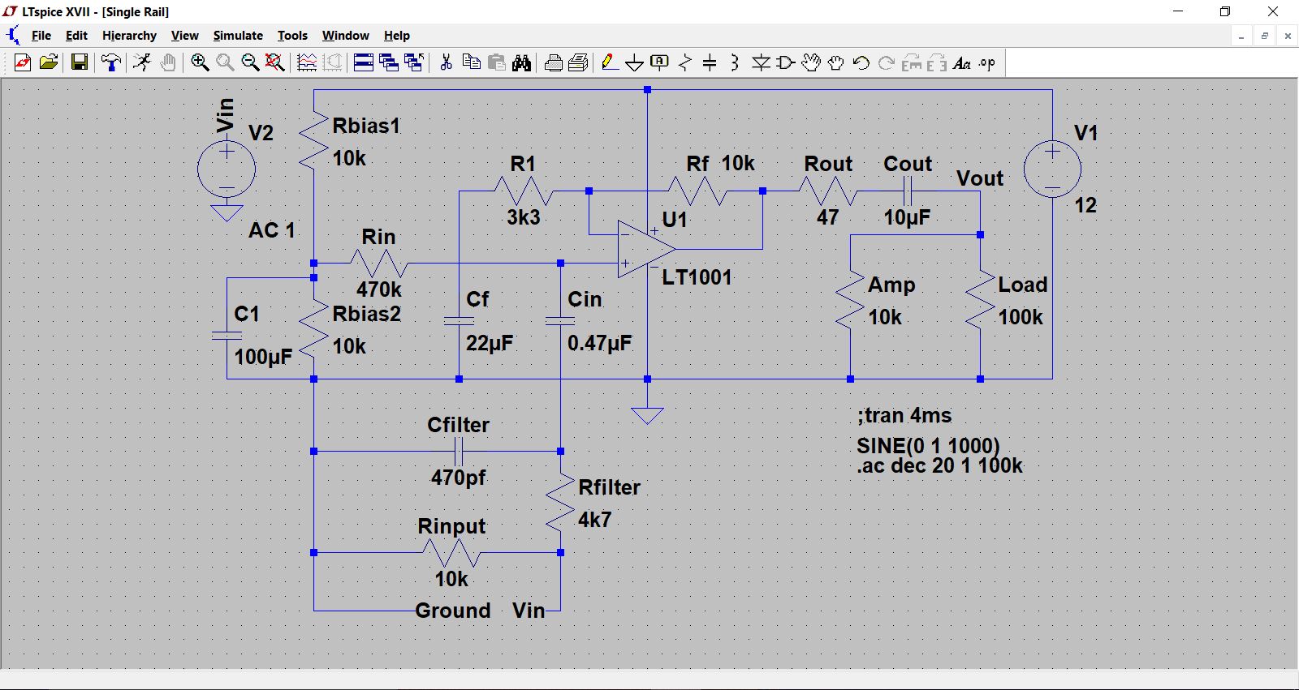Open the Simulate menu
1299x690 pixels.
pyautogui.click(x=238, y=36)
